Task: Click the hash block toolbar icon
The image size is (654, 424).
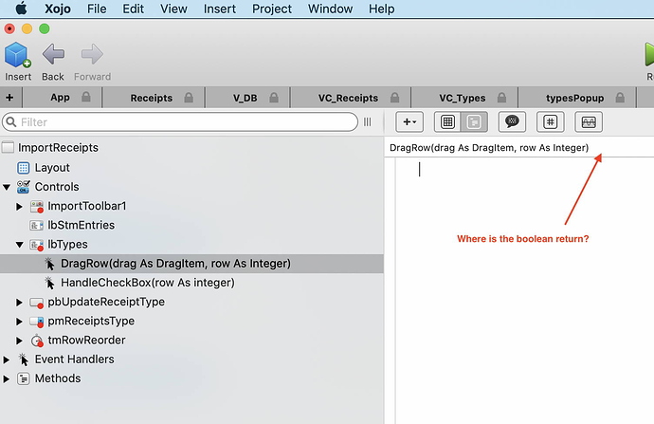Action: coord(550,121)
